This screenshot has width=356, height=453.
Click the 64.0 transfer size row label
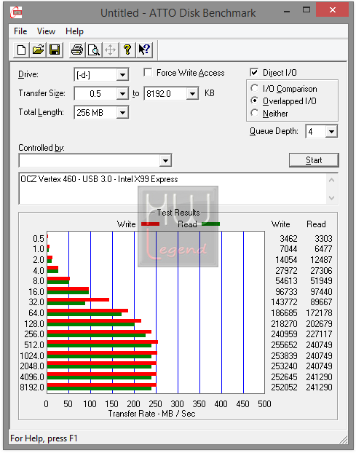tap(36, 312)
